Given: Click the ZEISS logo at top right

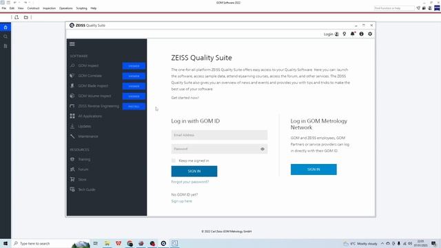Looking at the screenshot, I should point(437,8).
